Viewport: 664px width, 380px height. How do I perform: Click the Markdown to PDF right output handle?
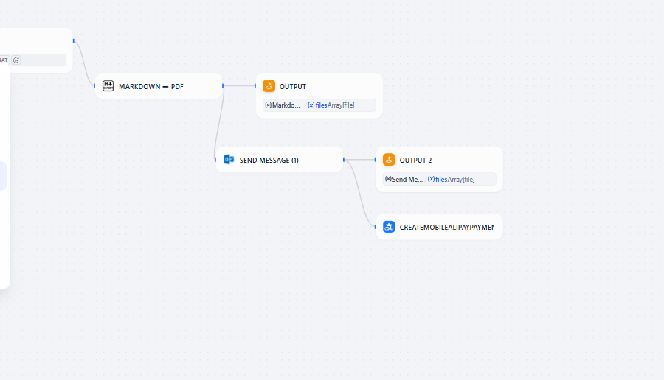tap(223, 86)
